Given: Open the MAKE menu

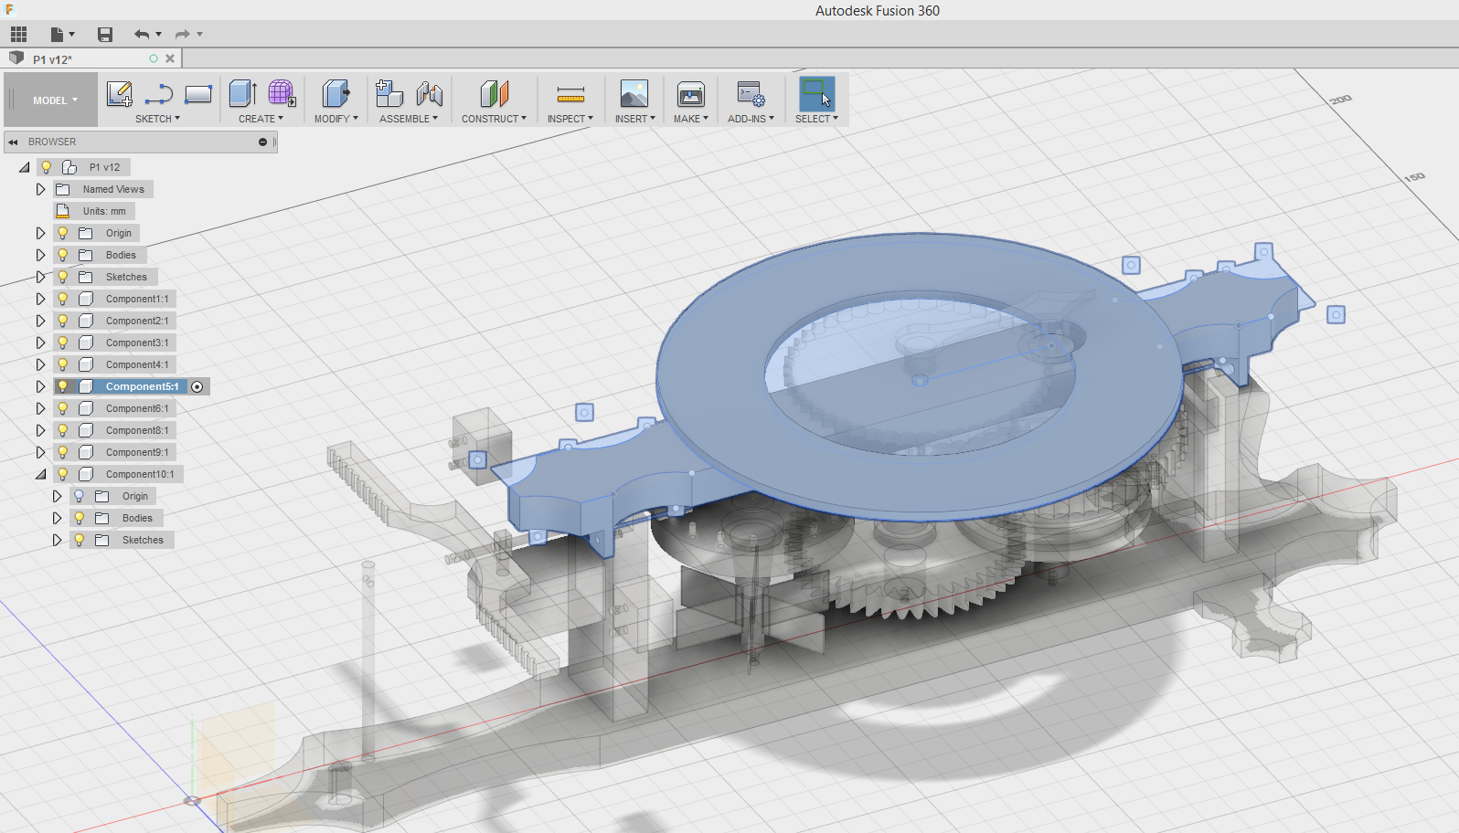Looking at the screenshot, I should pyautogui.click(x=690, y=119).
